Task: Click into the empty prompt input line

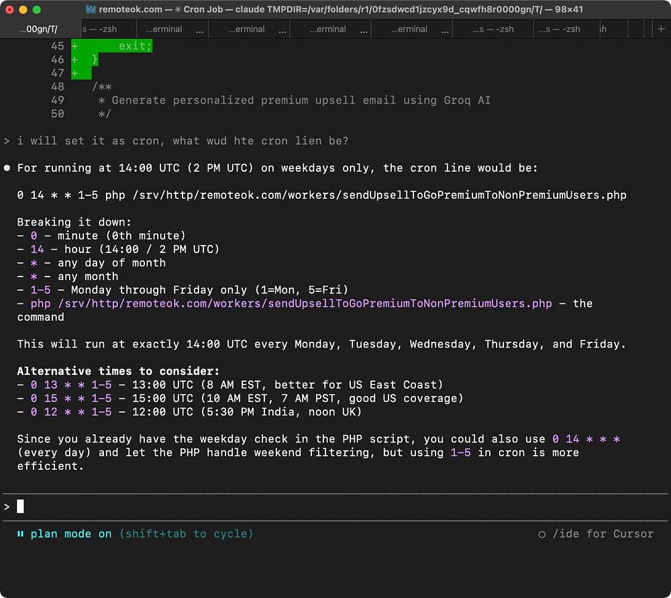Action: click(x=335, y=507)
